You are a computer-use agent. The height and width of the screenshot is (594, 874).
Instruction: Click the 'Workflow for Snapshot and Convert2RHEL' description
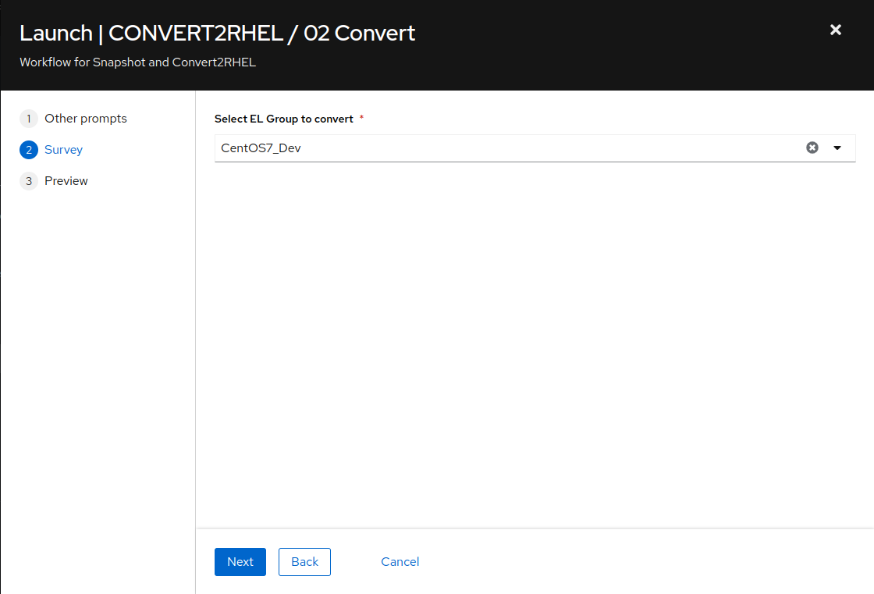[137, 62]
